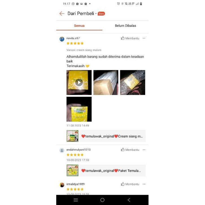Like endahmulyani1210 review with thumbs-up
This screenshot has width=205, height=205.
tap(130, 150)
